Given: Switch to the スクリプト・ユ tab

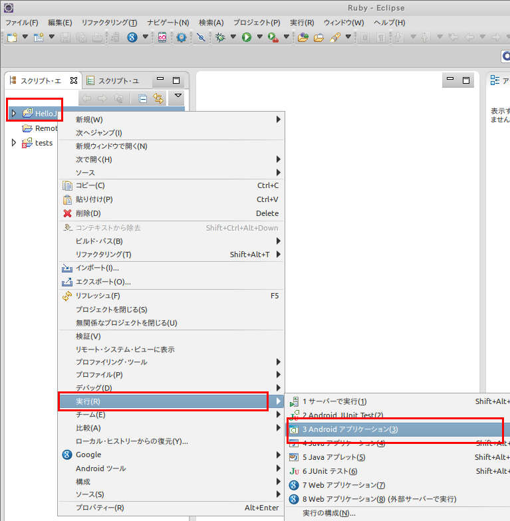Looking at the screenshot, I should coord(114,81).
